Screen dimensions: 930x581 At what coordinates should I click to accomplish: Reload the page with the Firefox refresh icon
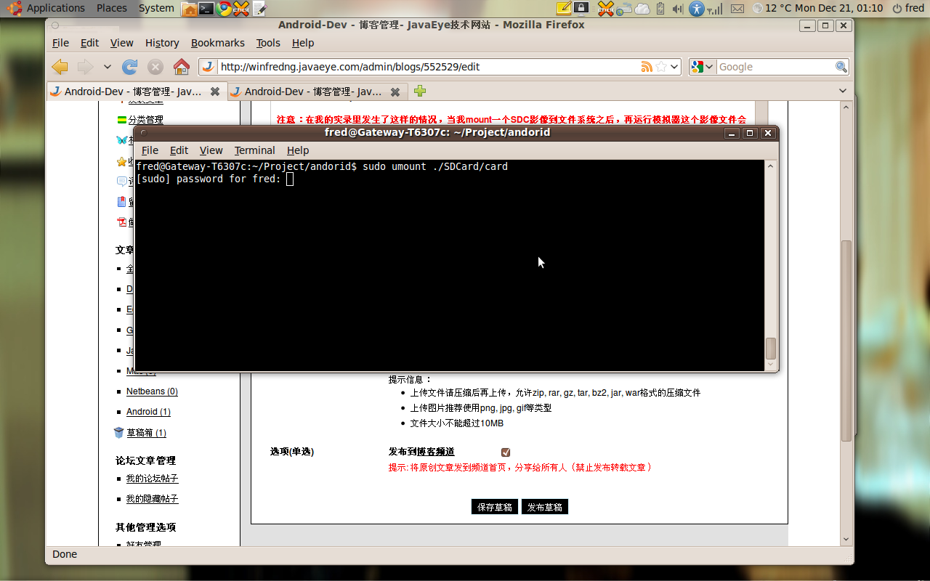[130, 67]
